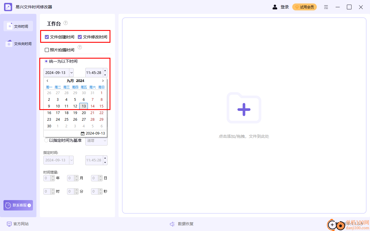Click the add-files folder plus icon
370x231 pixels.
point(244,108)
